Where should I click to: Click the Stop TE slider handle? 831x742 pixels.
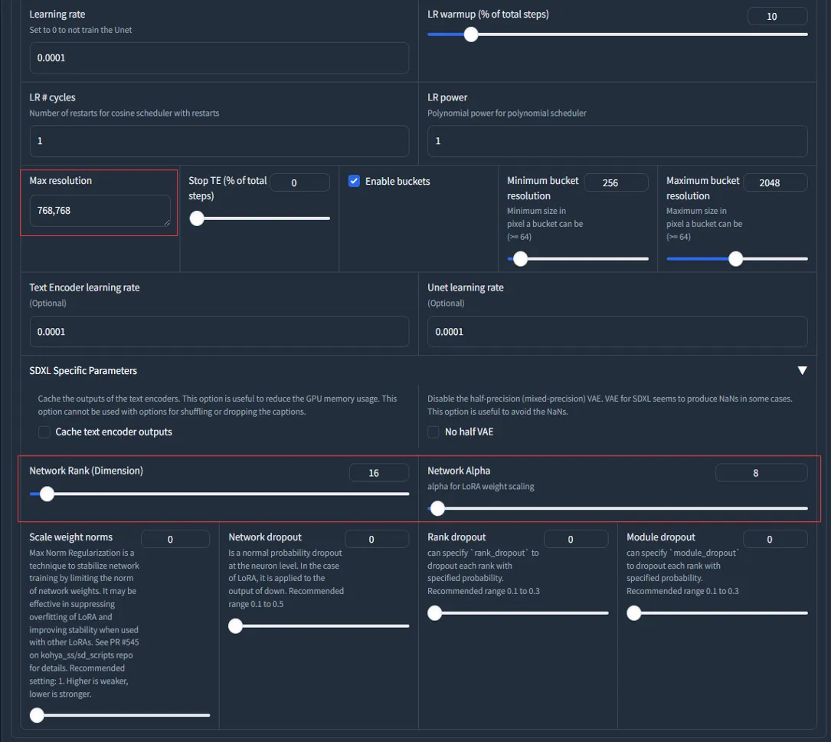(197, 218)
